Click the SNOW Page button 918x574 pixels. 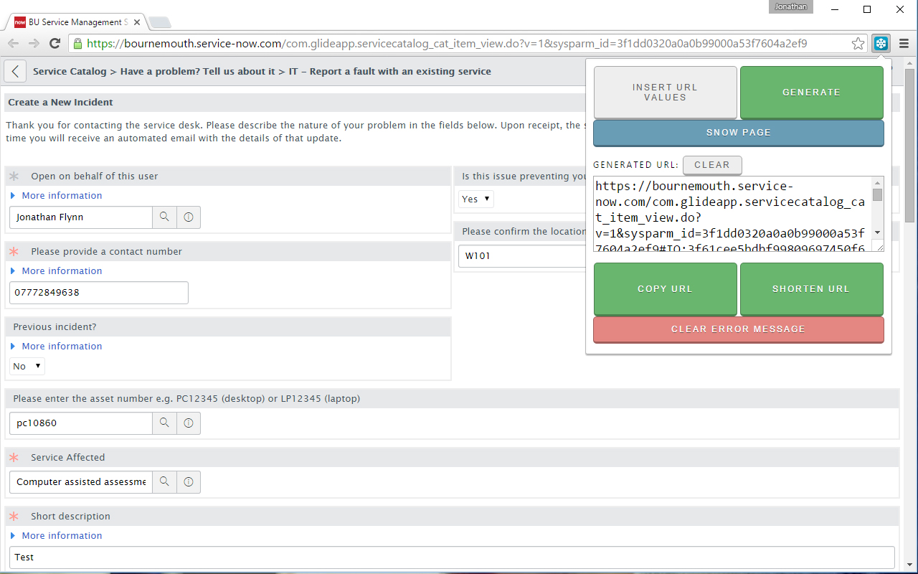(738, 133)
